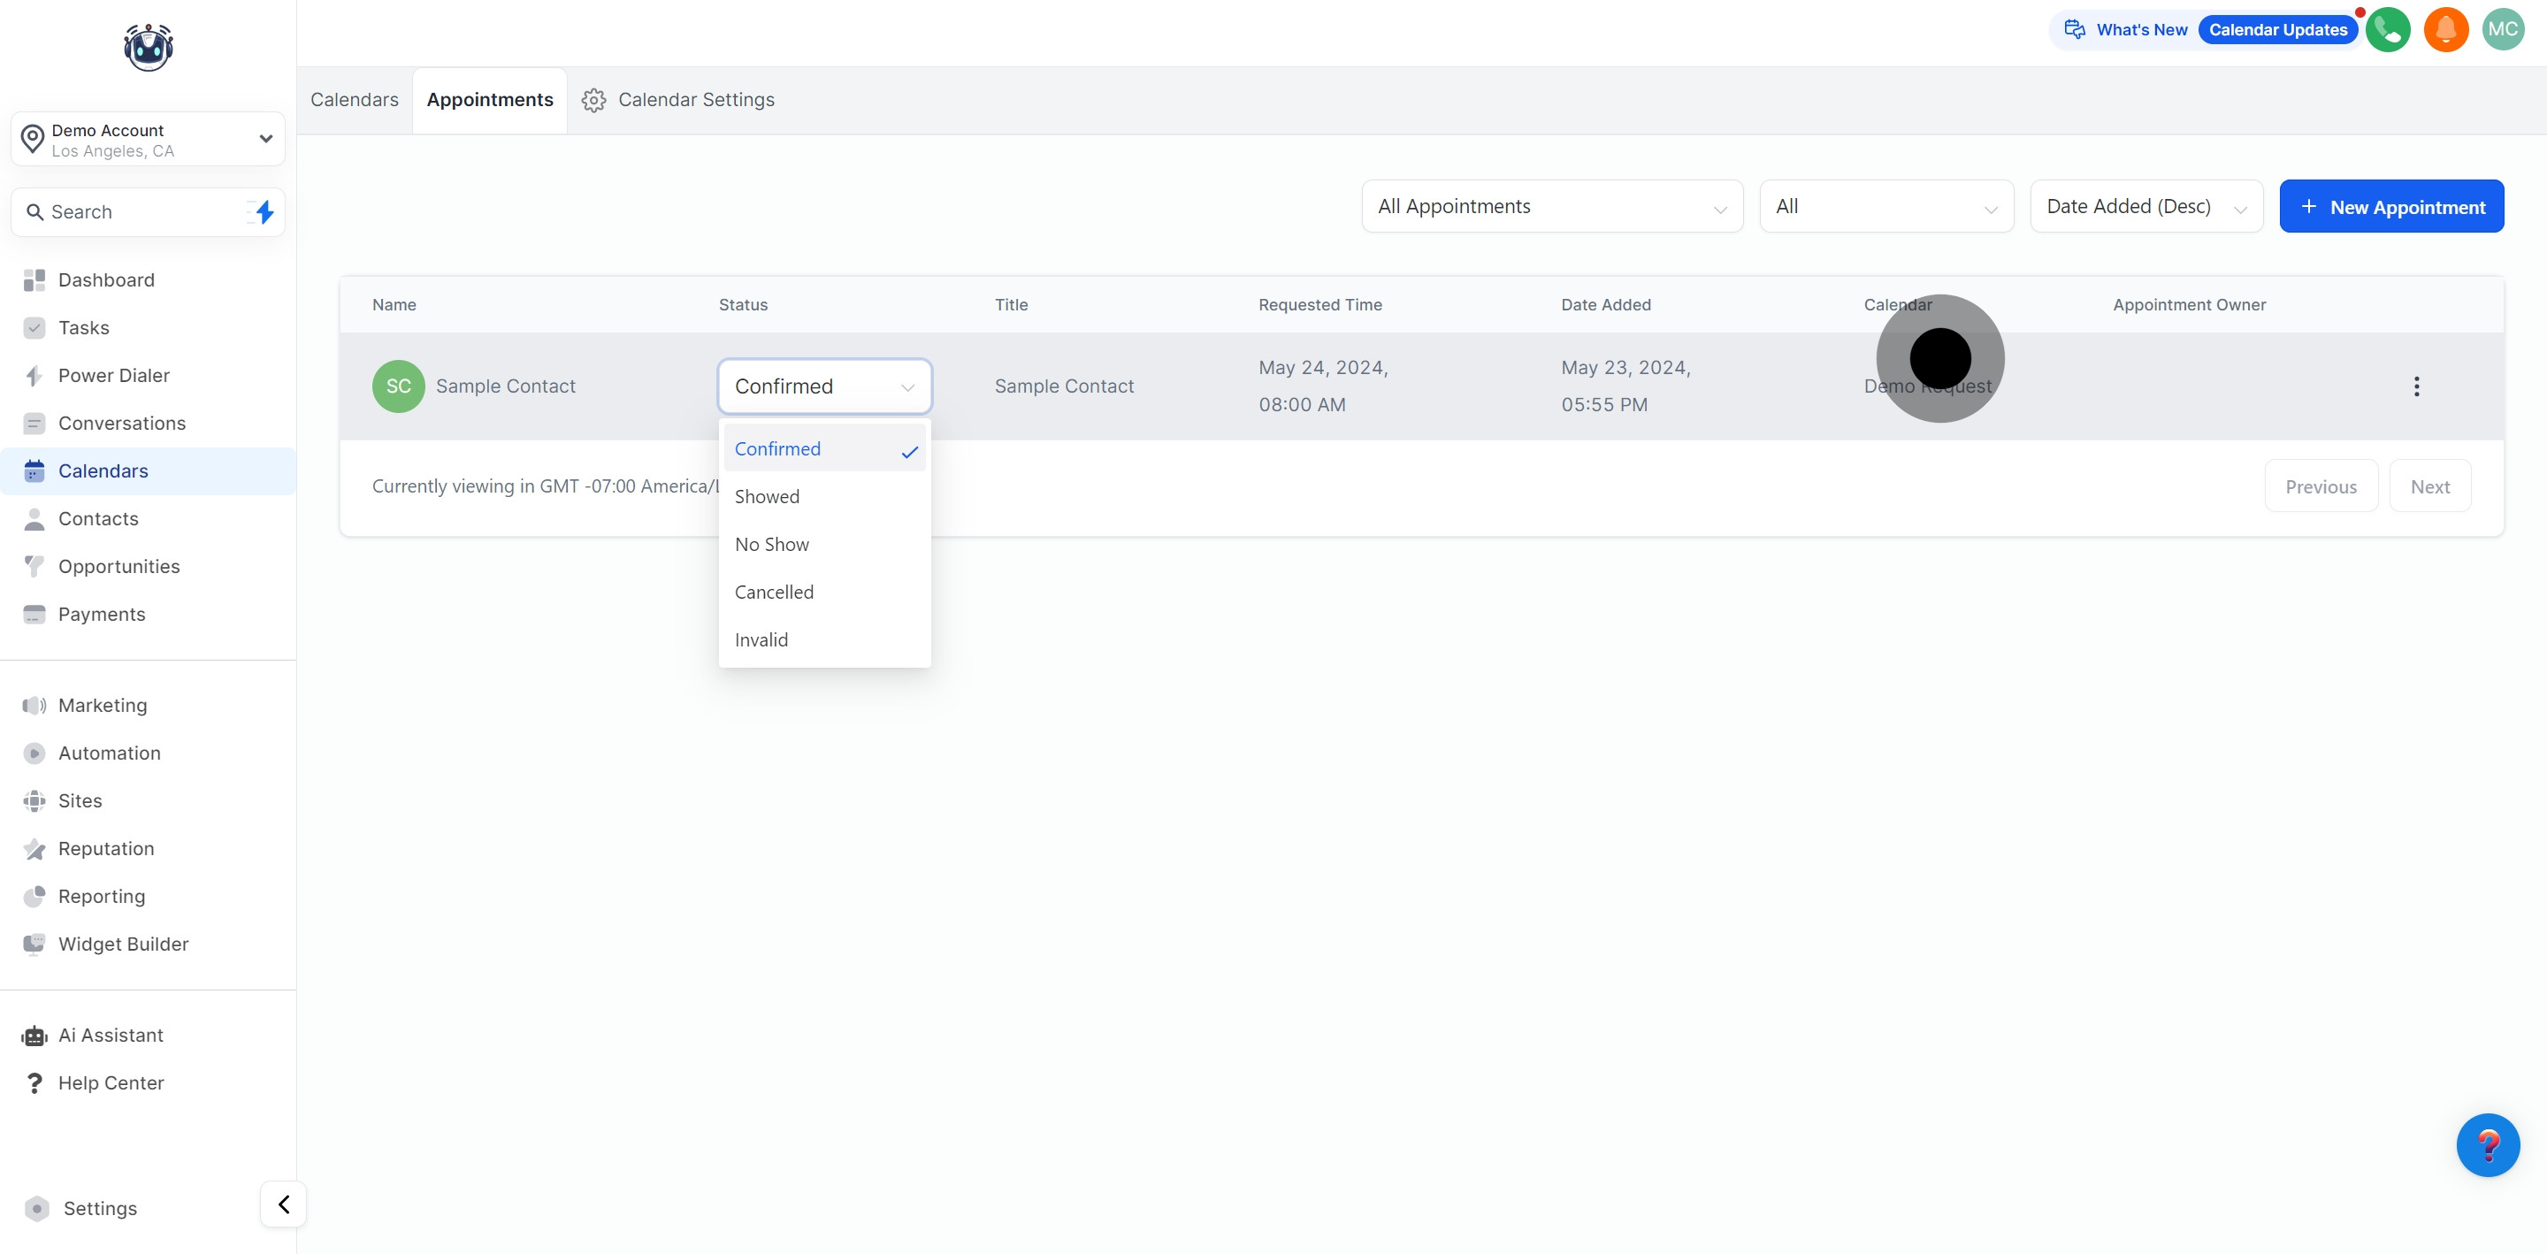2547x1254 pixels.
Task: Click the lightning quick actions icon
Action: point(264,211)
